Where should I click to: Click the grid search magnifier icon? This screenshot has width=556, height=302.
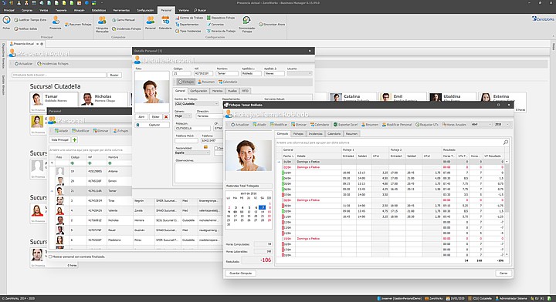[x=506, y=143]
